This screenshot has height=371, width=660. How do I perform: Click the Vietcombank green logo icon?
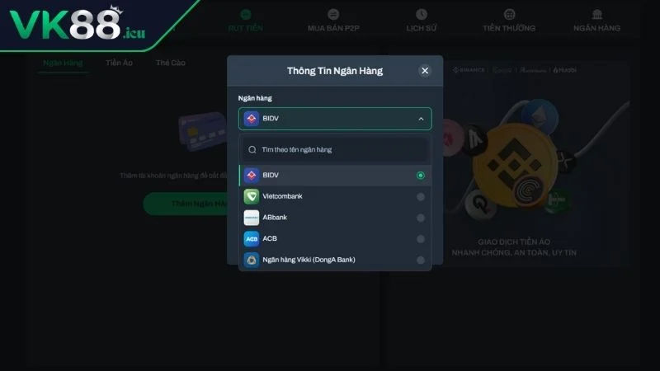pyautogui.click(x=252, y=196)
